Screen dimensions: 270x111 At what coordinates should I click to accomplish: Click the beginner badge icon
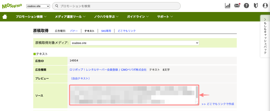pos(256,6)
